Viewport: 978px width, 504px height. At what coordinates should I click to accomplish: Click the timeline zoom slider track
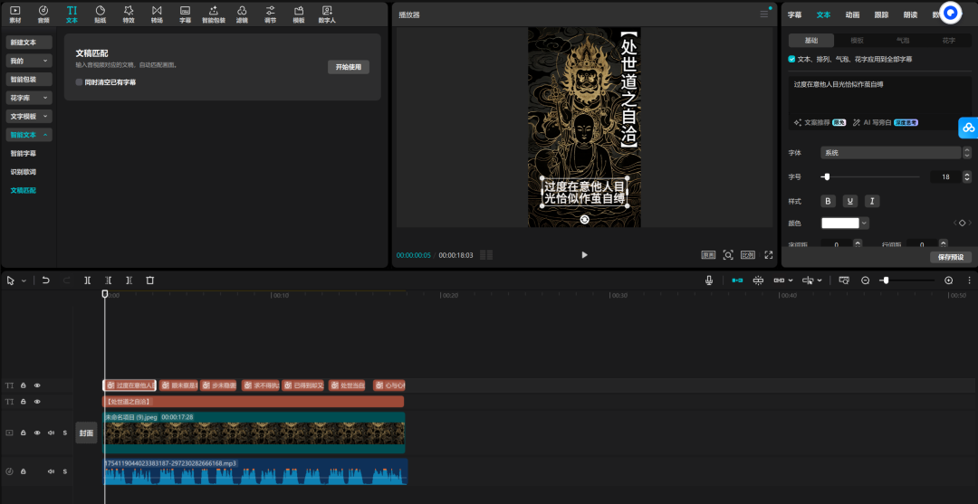906,281
